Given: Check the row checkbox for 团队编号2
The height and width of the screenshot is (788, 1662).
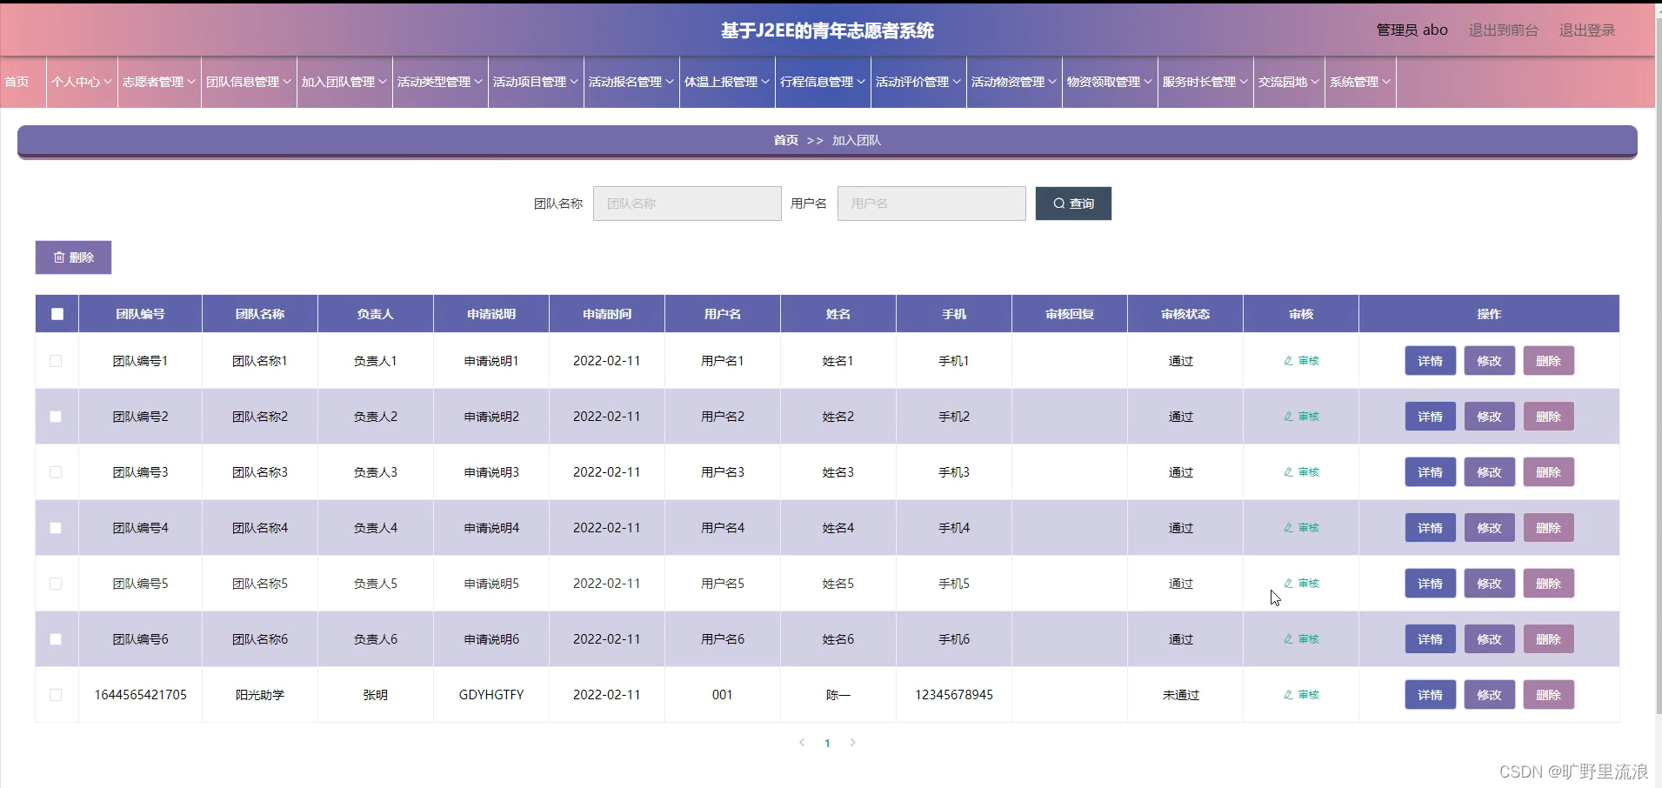Looking at the screenshot, I should point(57,416).
